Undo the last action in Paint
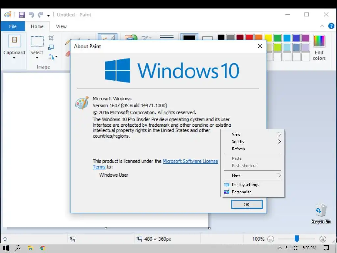The height and width of the screenshot is (253, 337). click(x=31, y=14)
